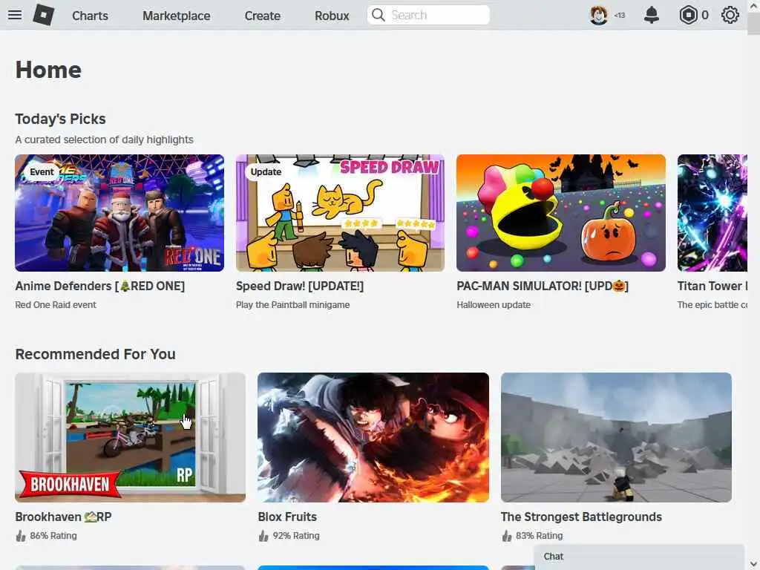This screenshot has width=760, height=570.
Task: Focus the Search input field
Action: 428,15
